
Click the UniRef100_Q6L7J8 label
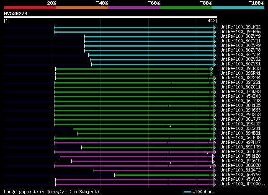[240, 101]
